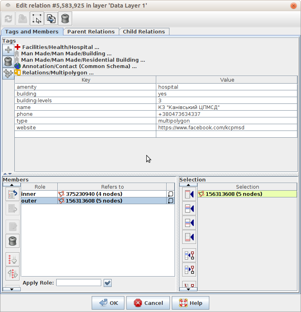Move selected member up with the top Members icon

tap(12, 194)
